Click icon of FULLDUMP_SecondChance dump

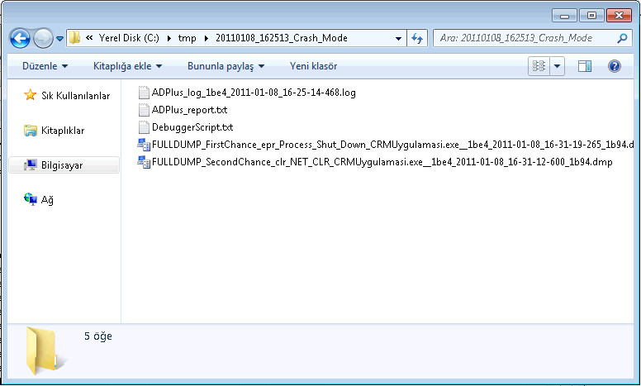[x=144, y=161]
